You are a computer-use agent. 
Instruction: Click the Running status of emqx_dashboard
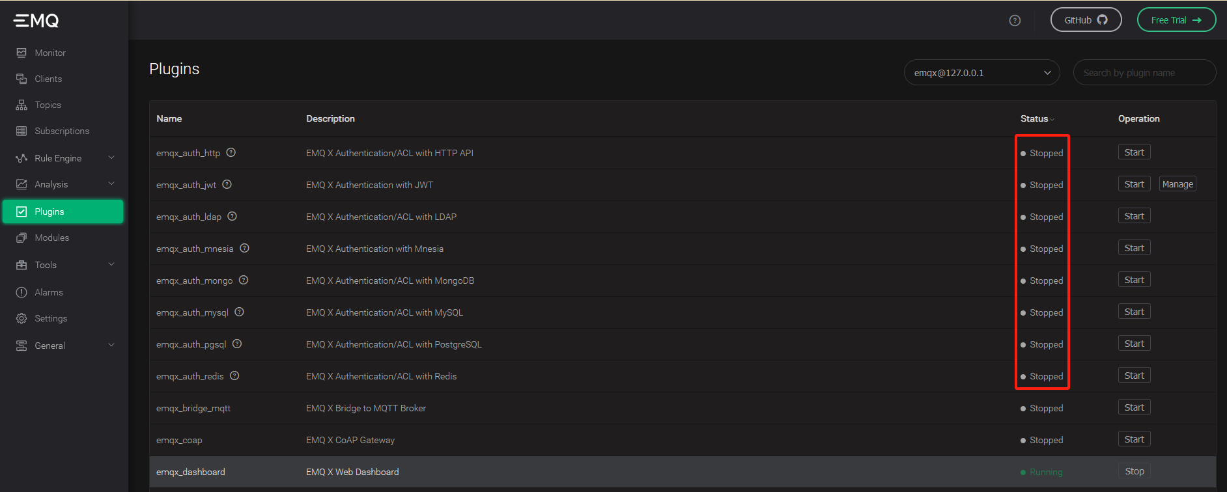[x=1041, y=472]
